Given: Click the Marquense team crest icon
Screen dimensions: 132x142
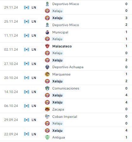Looking at the screenshot, I should 47,74.
